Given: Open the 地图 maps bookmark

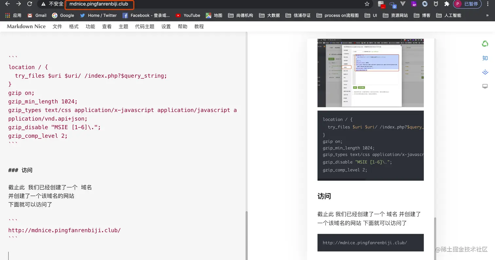Looking at the screenshot, I should pyautogui.click(x=214, y=15).
